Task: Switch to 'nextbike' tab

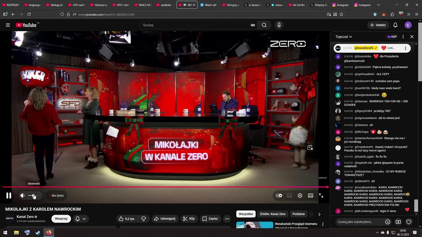Action: coord(165,5)
